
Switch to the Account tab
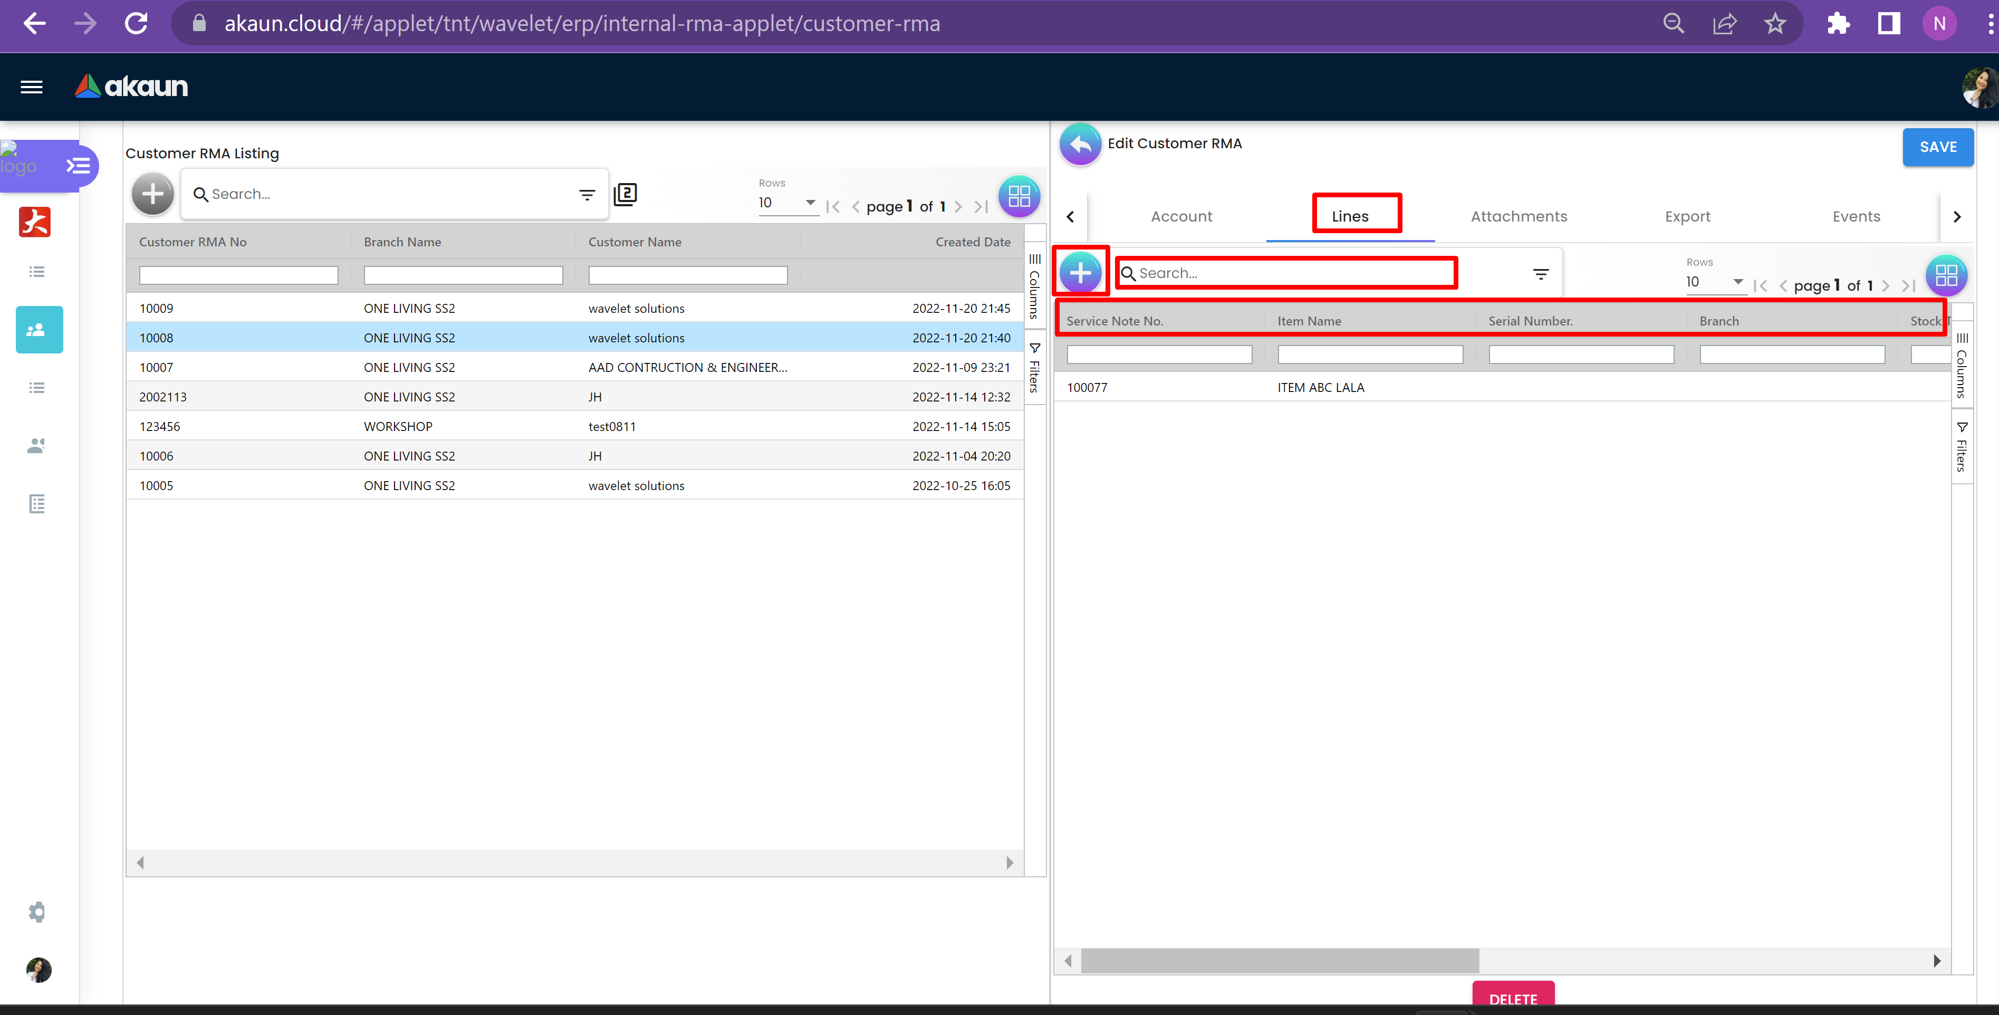1180,216
